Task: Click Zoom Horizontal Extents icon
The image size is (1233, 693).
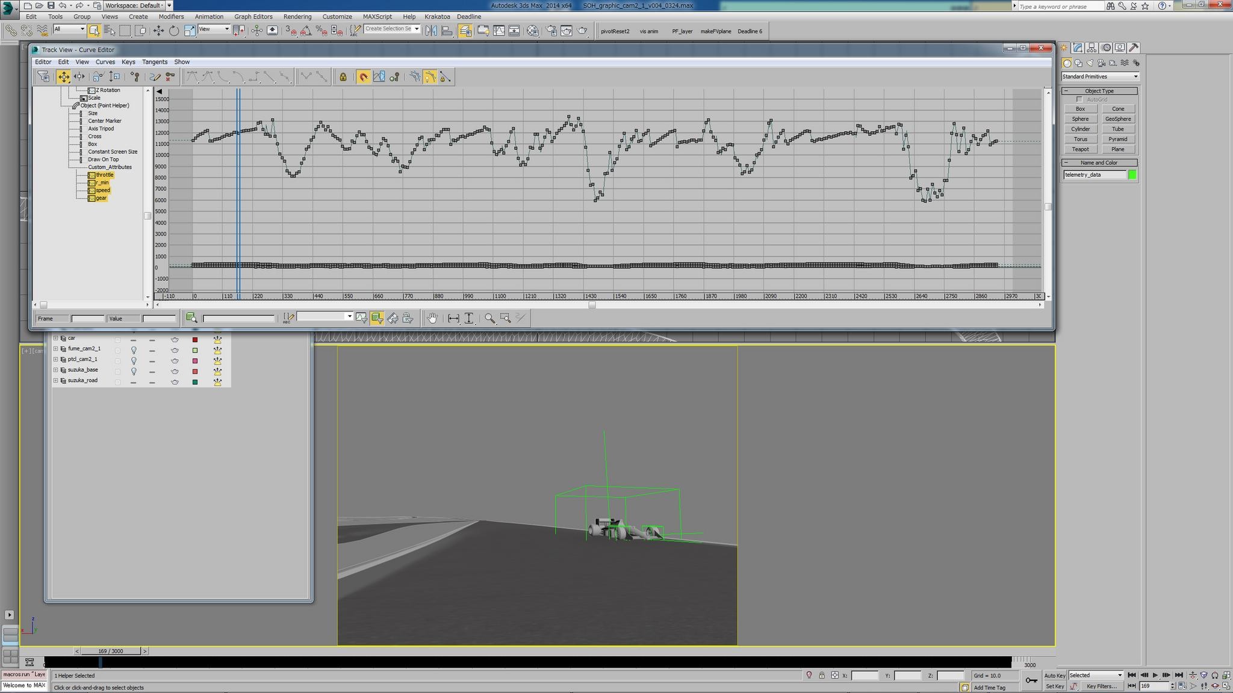Action: tap(453, 318)
